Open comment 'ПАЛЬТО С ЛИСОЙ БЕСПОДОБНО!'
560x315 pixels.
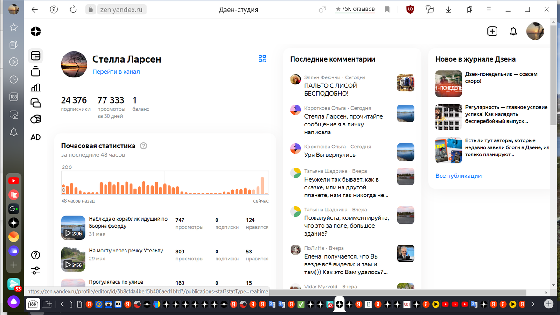click(330, 90)
